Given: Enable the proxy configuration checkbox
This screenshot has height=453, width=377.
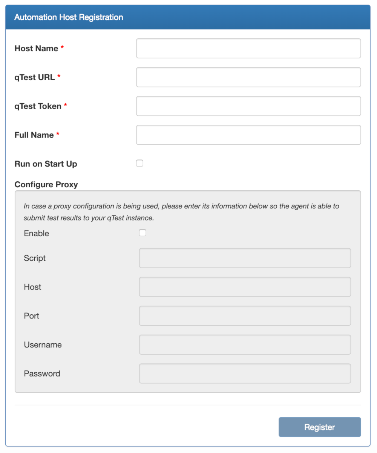Looking at the screenshot, I should [x=143, y=233].
